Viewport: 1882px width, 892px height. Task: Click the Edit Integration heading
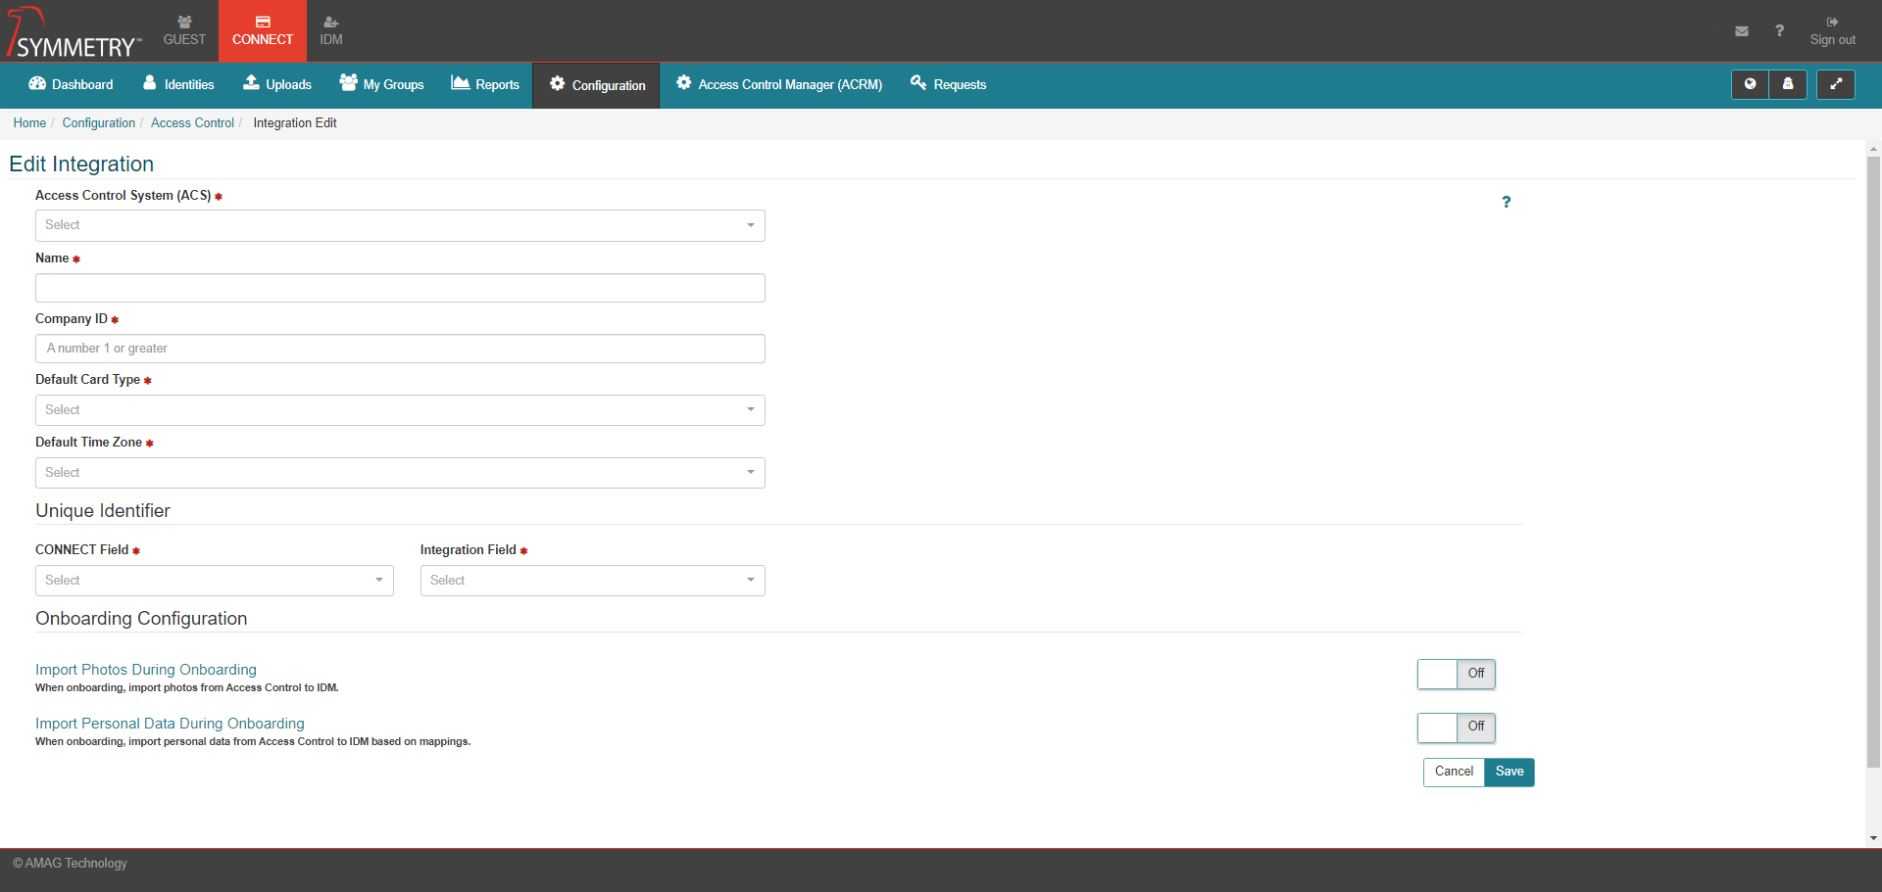(81, 164)
